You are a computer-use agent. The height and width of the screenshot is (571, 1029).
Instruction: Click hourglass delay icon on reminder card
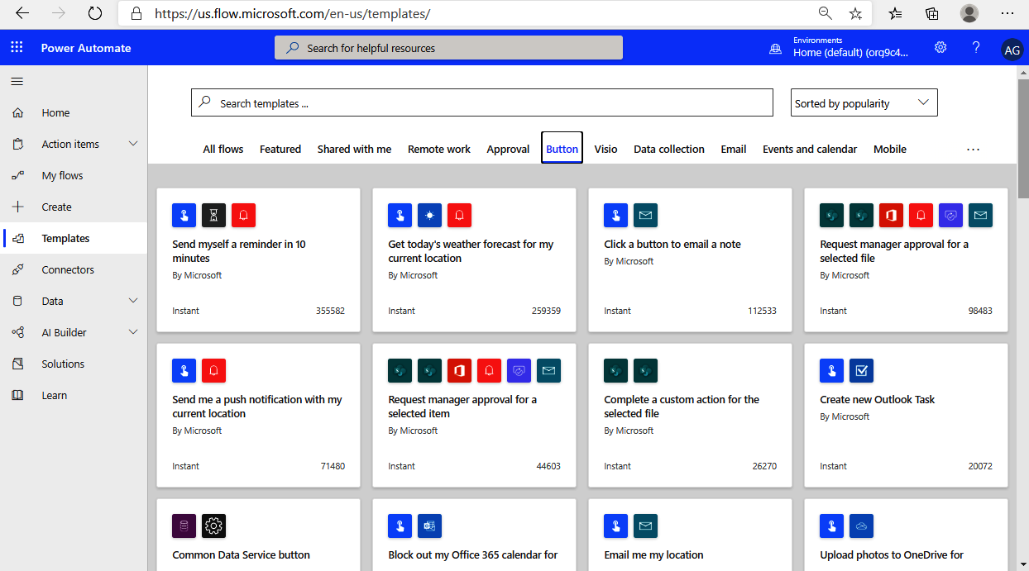pos(214,216)
